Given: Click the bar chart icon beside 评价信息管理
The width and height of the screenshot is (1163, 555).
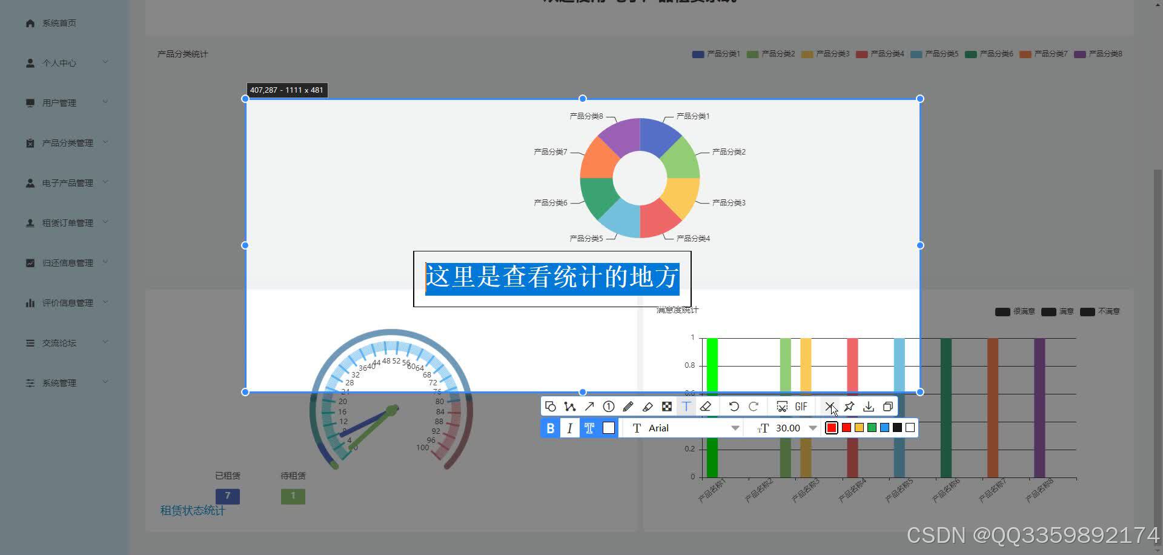Looking at the screenshot, I should pyautogui.click(x=30, y=303).
